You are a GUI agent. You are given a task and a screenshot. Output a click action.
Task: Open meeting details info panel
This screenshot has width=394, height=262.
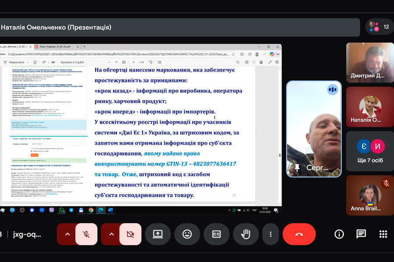339,234
